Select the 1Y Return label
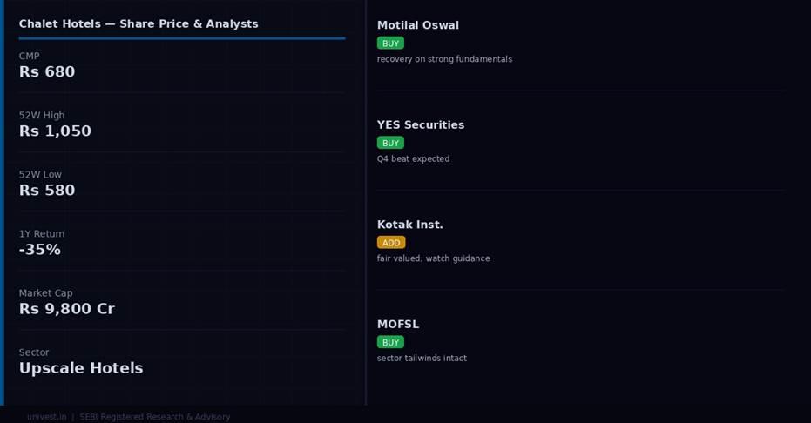 coord(42,233)
